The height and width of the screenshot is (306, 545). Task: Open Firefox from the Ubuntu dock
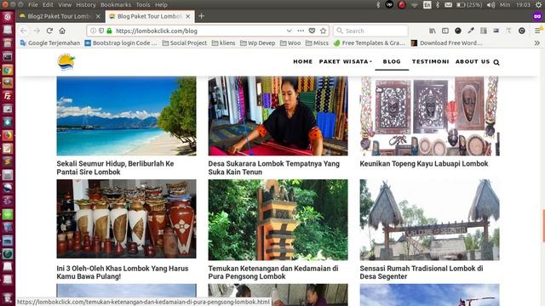click(x=8, y=135)
